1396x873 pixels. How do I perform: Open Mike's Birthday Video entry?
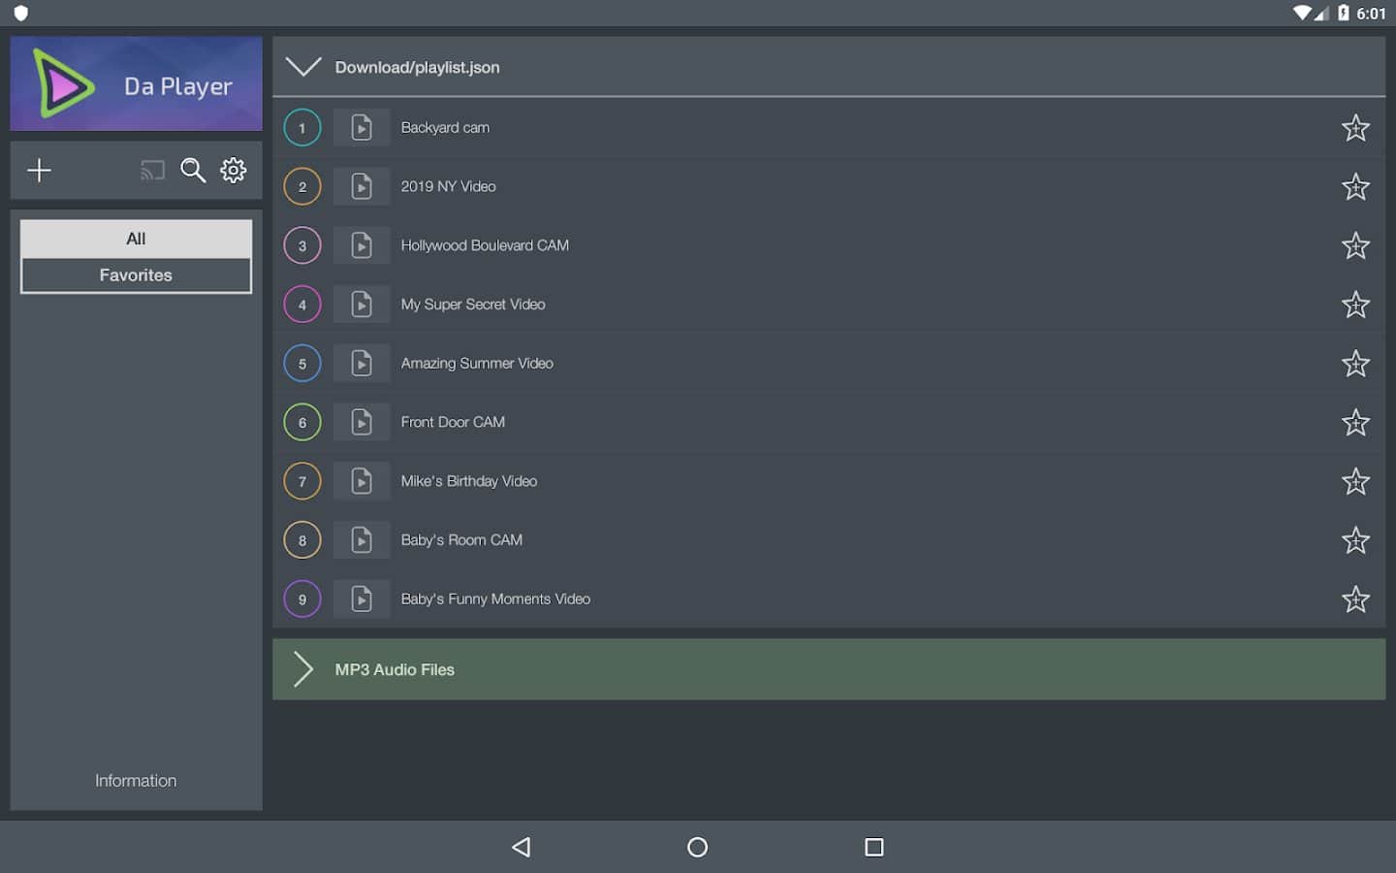(469, 481)
